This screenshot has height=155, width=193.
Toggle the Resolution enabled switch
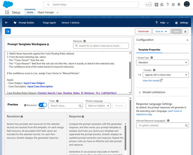(x=43, y=105)
